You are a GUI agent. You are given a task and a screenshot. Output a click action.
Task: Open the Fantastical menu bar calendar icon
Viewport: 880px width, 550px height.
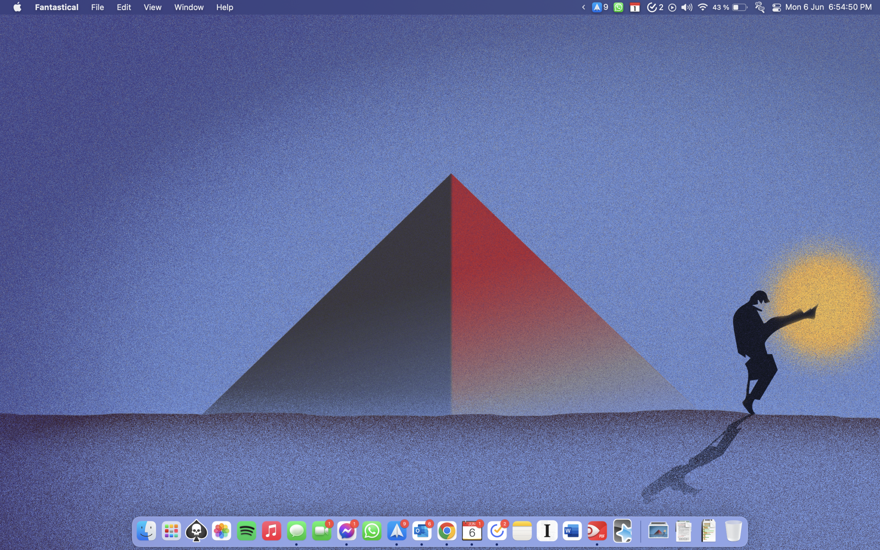click(x=634, y=7)
